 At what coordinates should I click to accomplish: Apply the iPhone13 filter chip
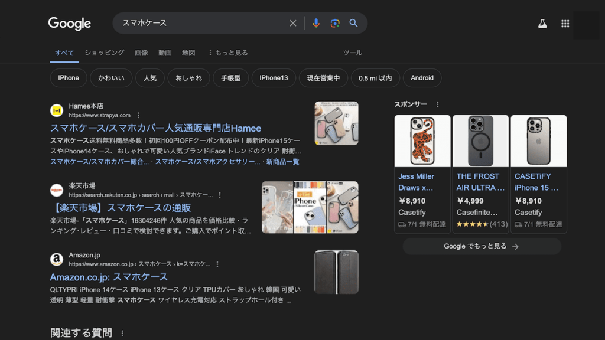point(274,78)
